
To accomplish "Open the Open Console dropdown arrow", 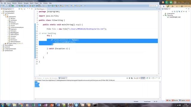I will point(155,78).
